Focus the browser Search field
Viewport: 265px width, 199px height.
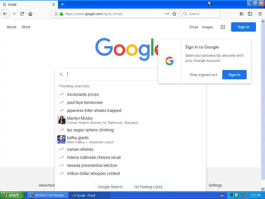coord(201,14)
